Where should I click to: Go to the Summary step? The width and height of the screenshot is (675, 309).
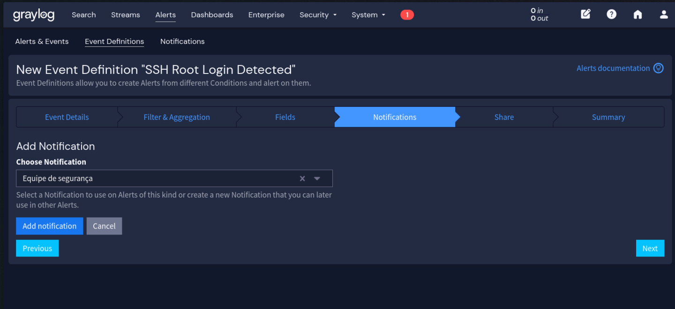click(608, 117)
